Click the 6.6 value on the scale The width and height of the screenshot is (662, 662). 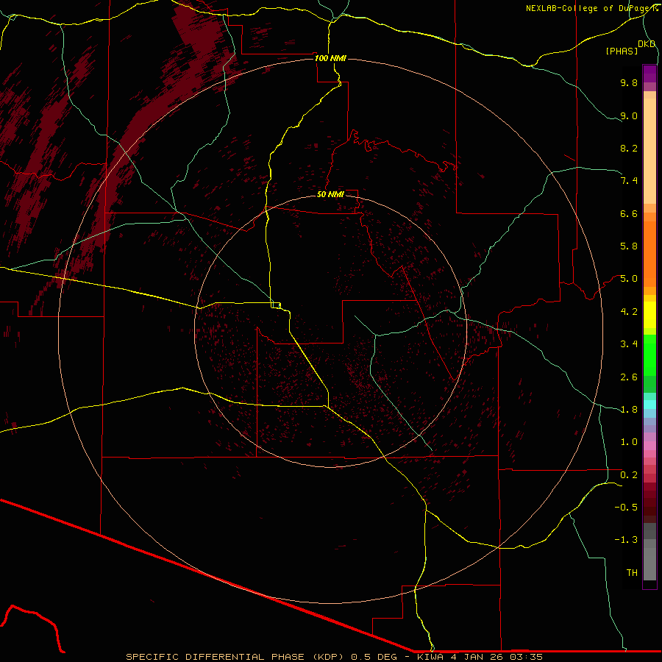point(629,213)
